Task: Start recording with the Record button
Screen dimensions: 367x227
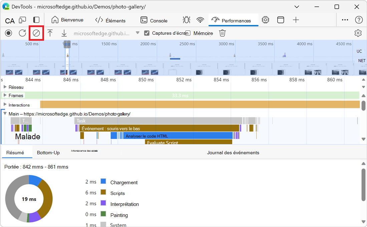Action: point(8,33)
